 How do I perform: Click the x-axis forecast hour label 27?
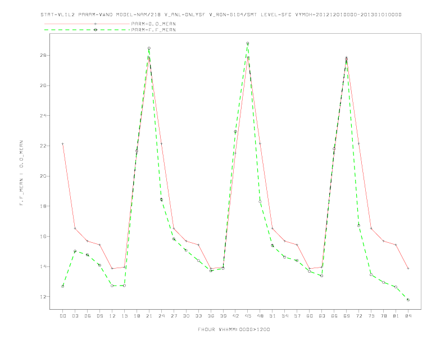click(174, 316)
